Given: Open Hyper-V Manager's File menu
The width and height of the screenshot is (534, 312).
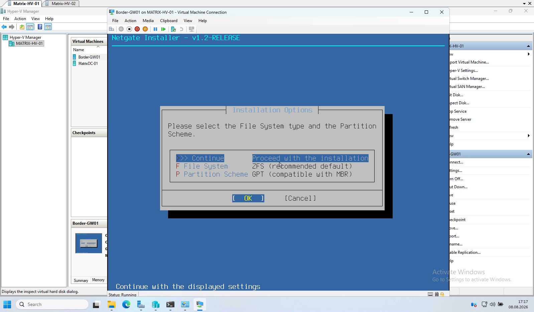Looking at the screenshot, I should click(x=6, y=19).
